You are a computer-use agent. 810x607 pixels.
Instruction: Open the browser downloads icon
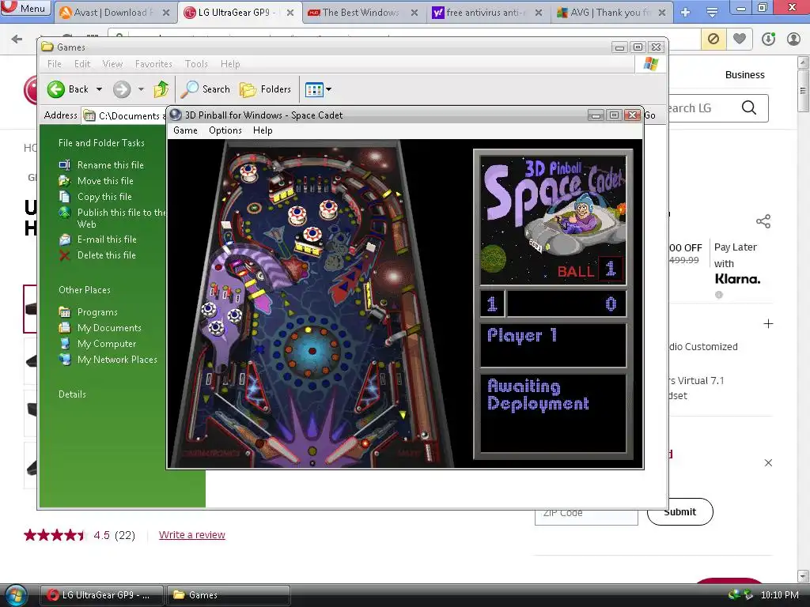pos(768,39)
